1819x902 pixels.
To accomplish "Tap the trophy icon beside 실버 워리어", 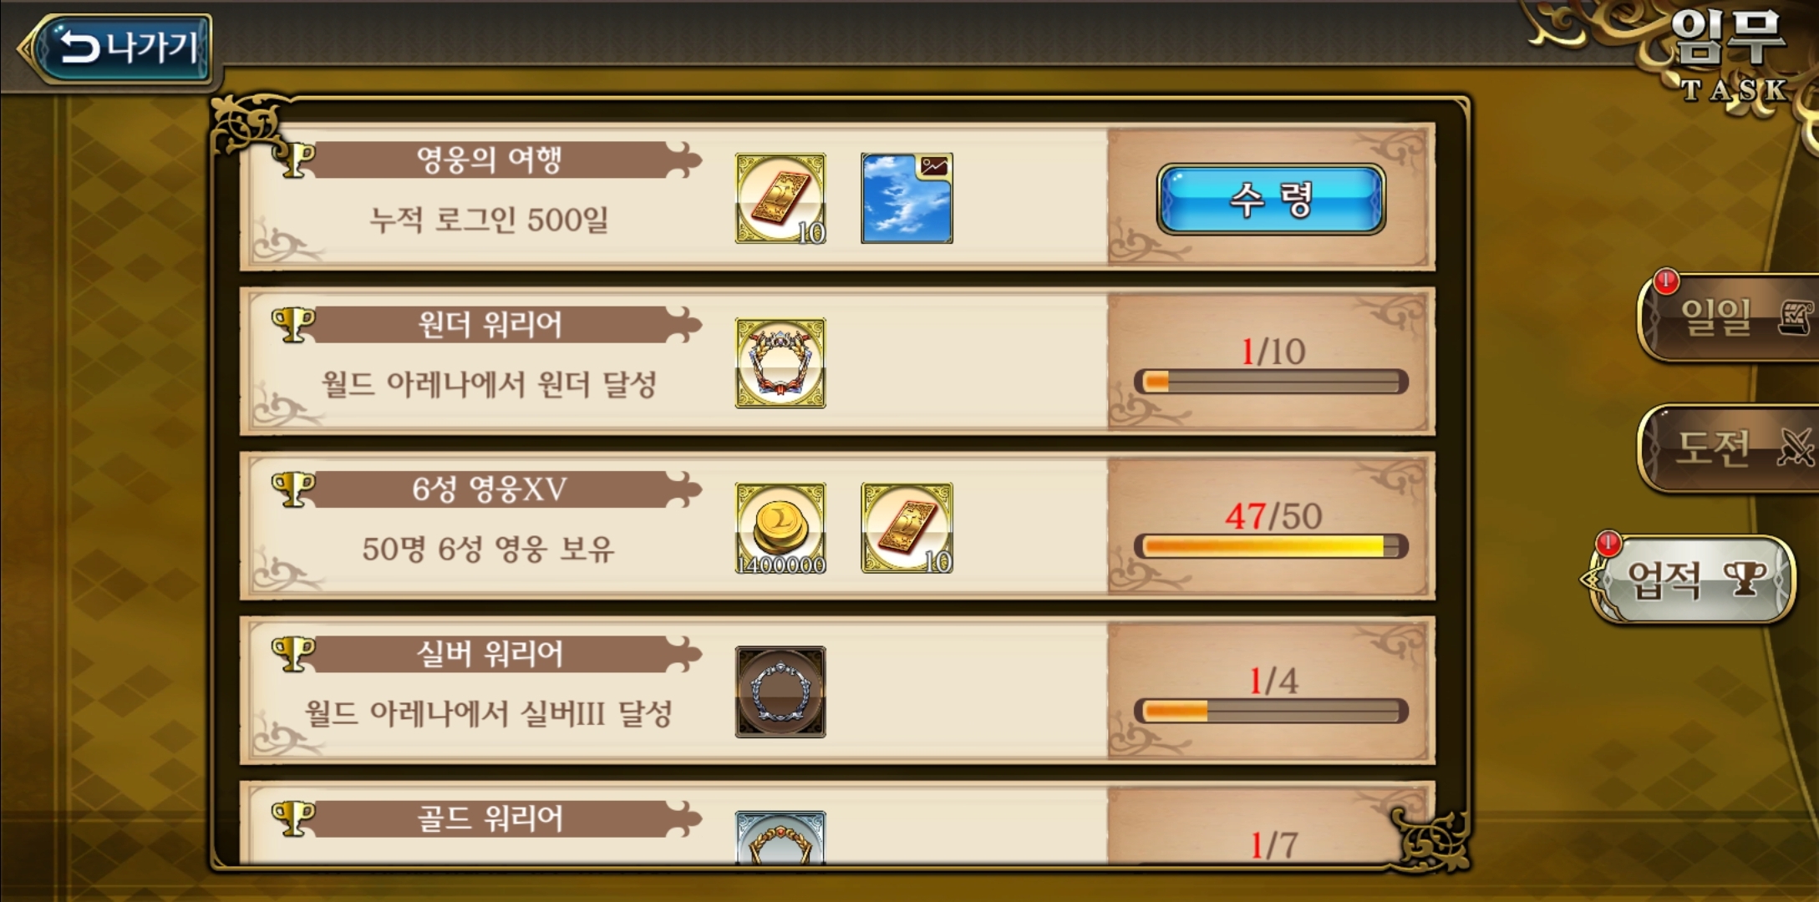I will [x=294, y=653].
